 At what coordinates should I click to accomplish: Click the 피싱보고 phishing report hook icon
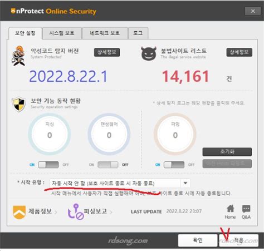(76, 211)
